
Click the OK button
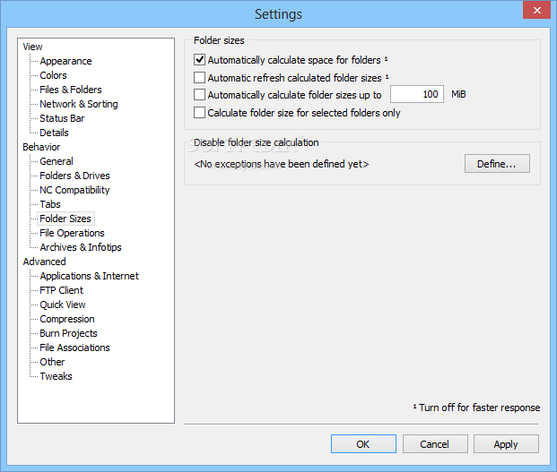tap(362, 444)
